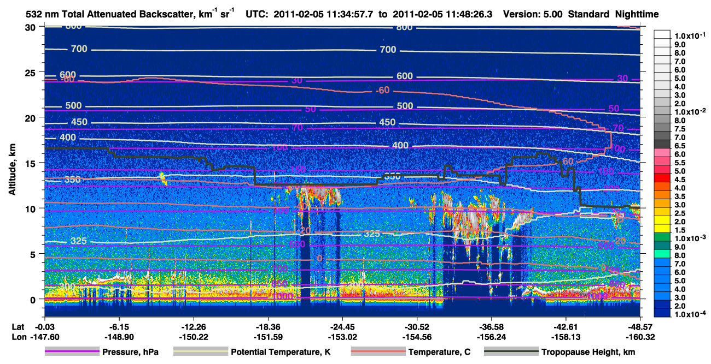The height and width of the screenshot is (364, 711).
Task: Click the 'Lat' row label
Action: coord(18,326)
